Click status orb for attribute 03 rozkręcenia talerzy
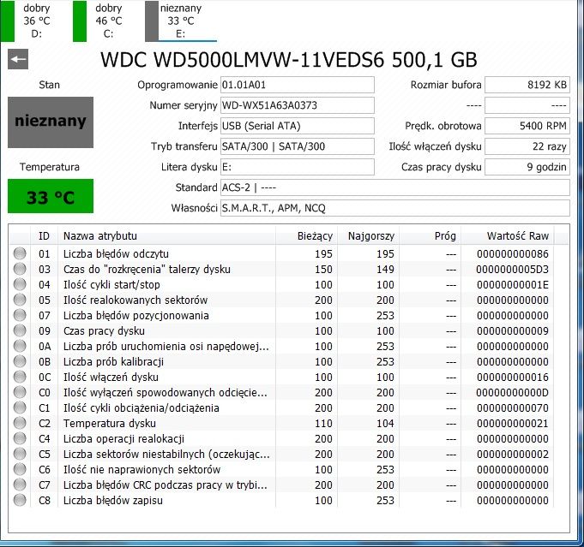The image size is (584, 547). tap(20, 269)
